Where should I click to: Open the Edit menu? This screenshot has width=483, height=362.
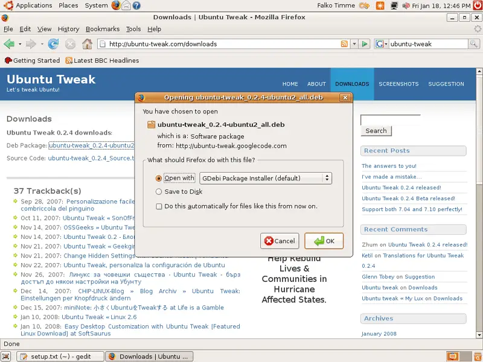pos(25,29)
